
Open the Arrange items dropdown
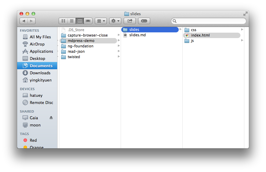click(x=101, y=21)
